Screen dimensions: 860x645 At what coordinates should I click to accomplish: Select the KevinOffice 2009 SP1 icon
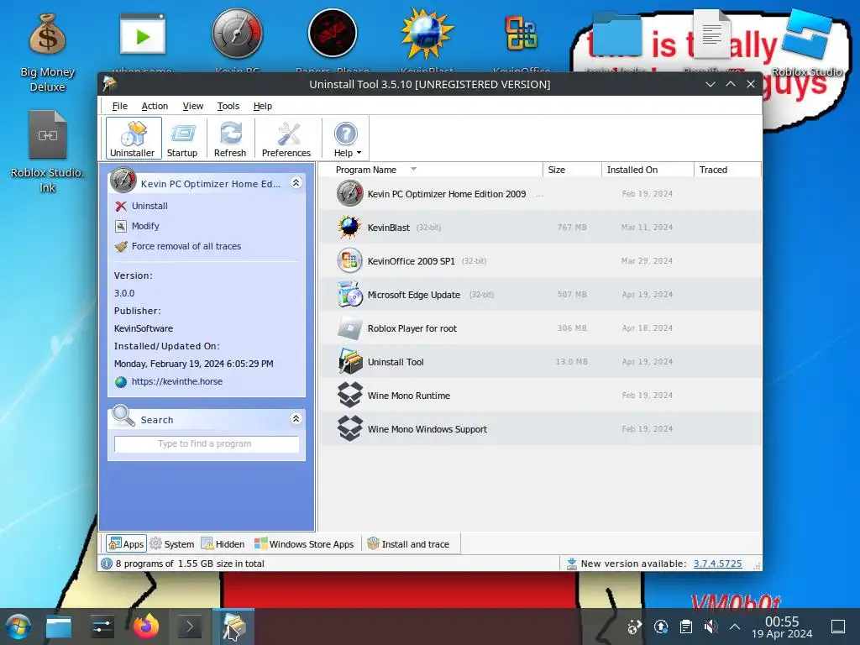[x=349, y=260]
